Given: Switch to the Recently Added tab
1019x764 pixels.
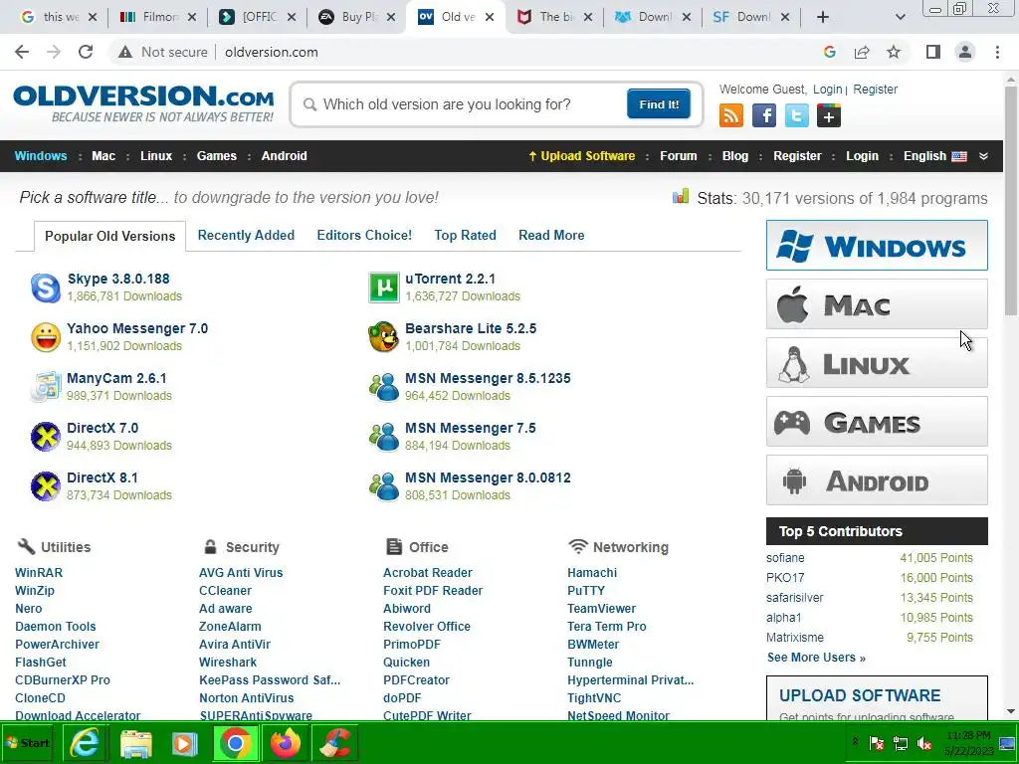Looking at the screenshot, I should point(246,235).
